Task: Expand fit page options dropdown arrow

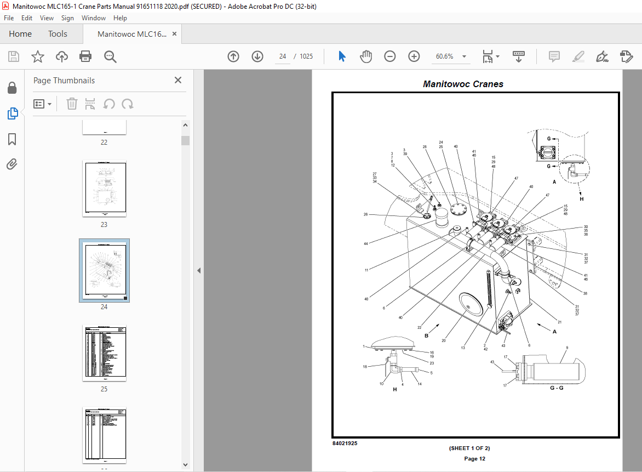Action: point(498,56)
